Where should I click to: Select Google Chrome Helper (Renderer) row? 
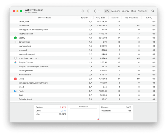83,67
